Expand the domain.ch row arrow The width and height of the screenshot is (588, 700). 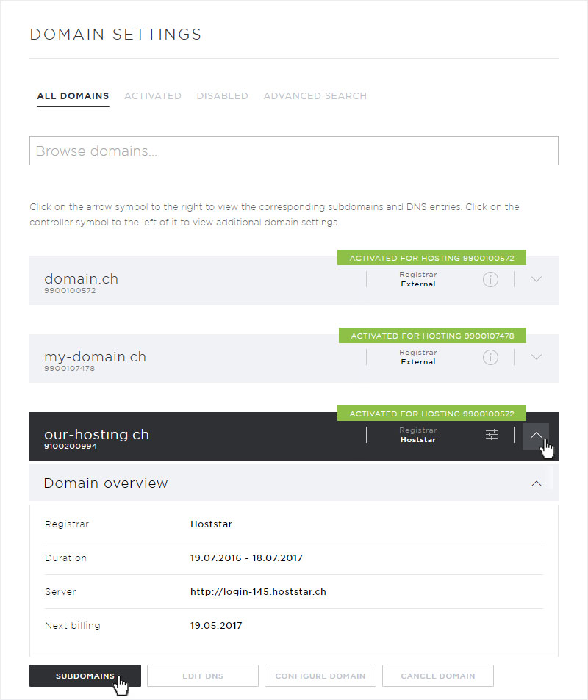pyautogui.click(x=536, y=279)
